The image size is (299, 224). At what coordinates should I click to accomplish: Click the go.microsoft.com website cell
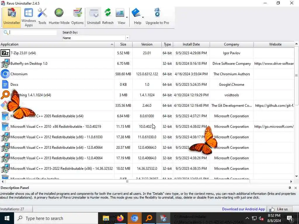(274, 127)
